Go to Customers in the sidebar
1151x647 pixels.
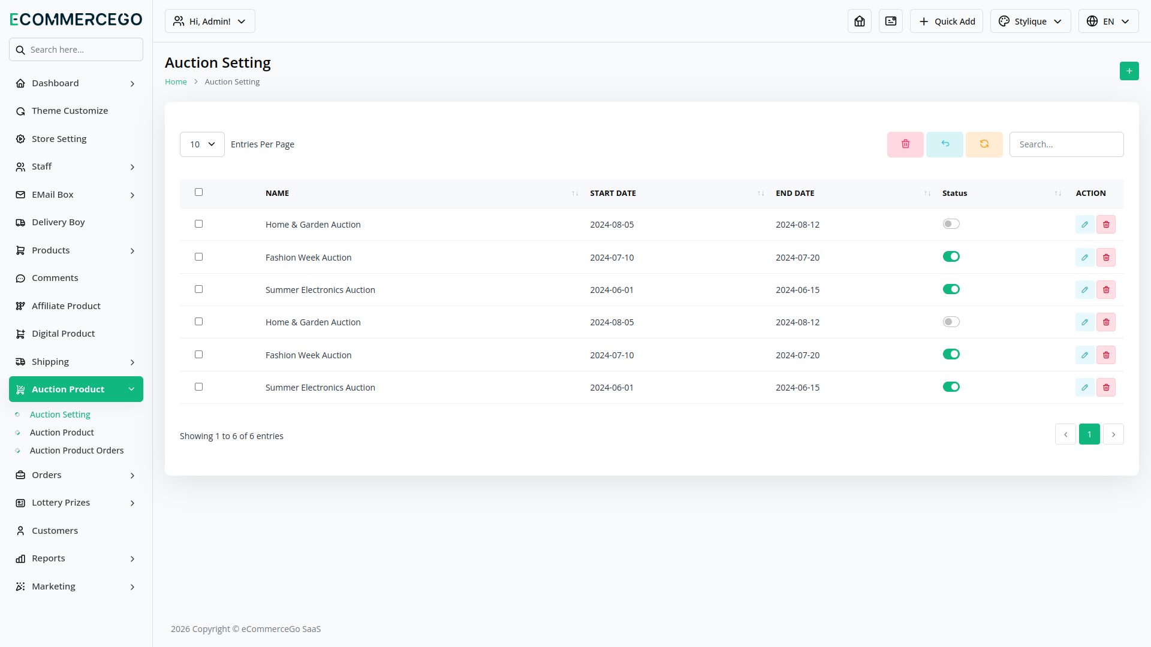click(76, 531)
